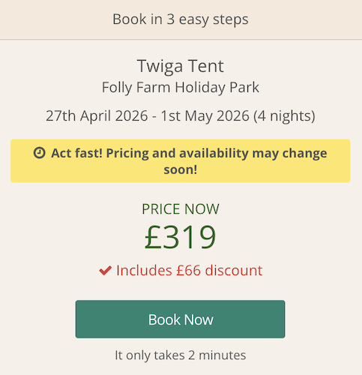362x375 pixels.
Task: Click the word 'Tent' in title
Action: point(206,66)
